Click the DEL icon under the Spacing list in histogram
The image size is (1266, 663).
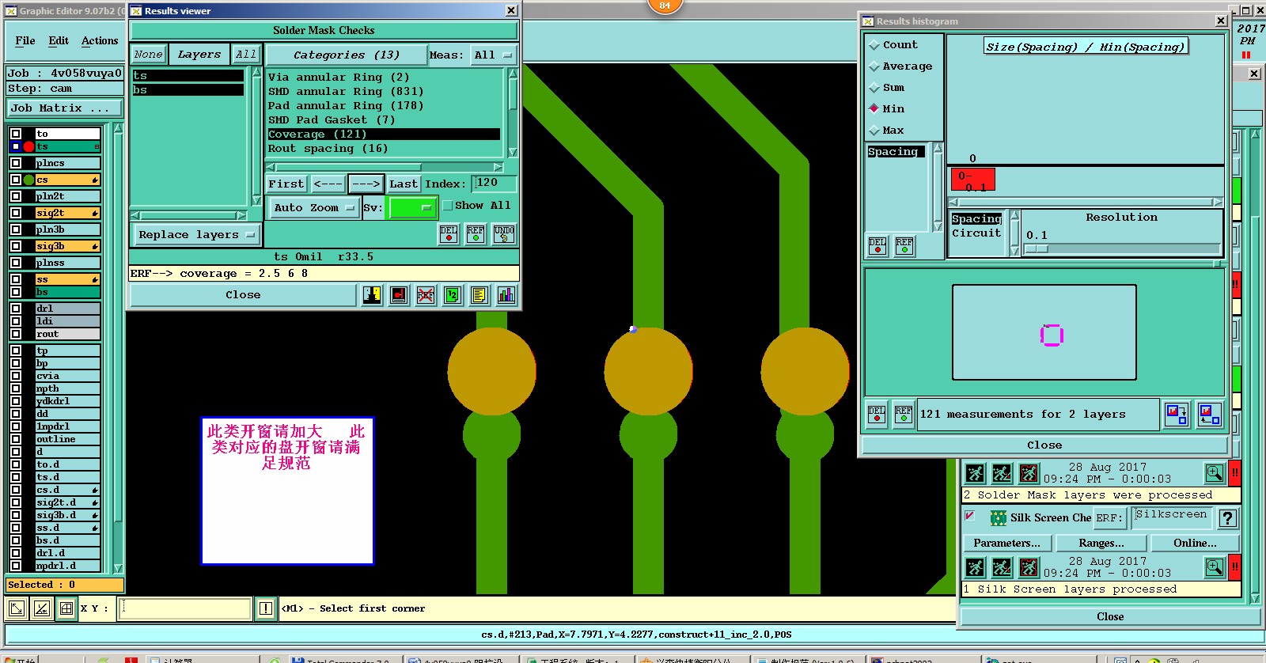coord(877,246)
